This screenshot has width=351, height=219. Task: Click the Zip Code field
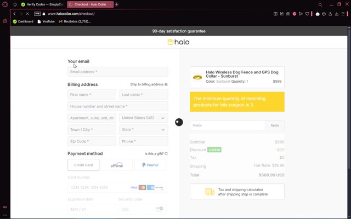pos(92,141)
